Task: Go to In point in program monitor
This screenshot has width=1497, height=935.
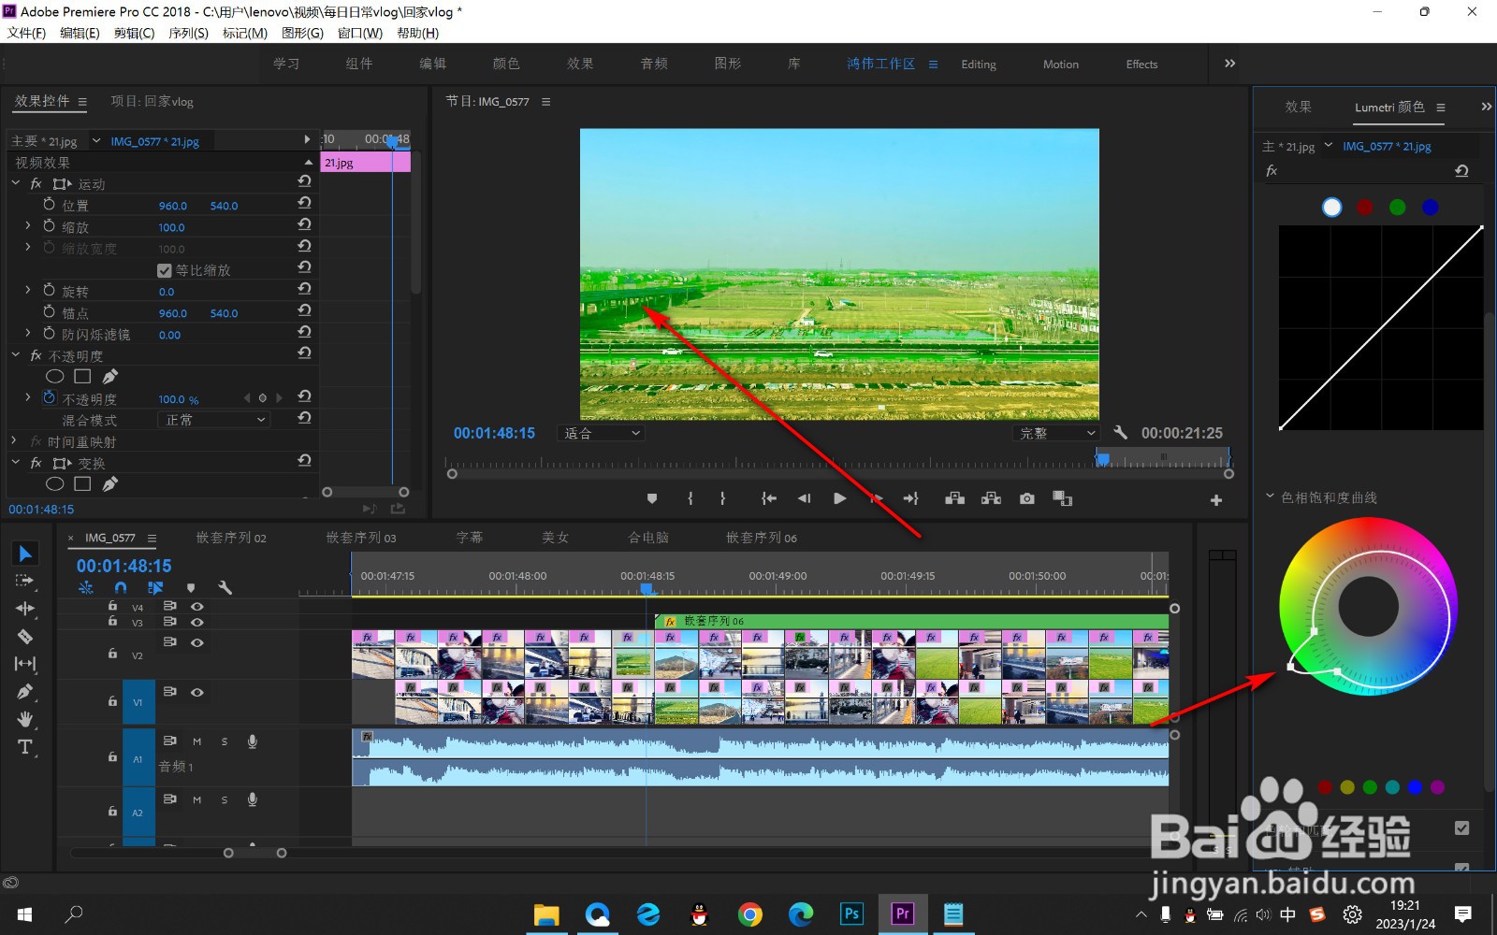Action: [768, 498]
